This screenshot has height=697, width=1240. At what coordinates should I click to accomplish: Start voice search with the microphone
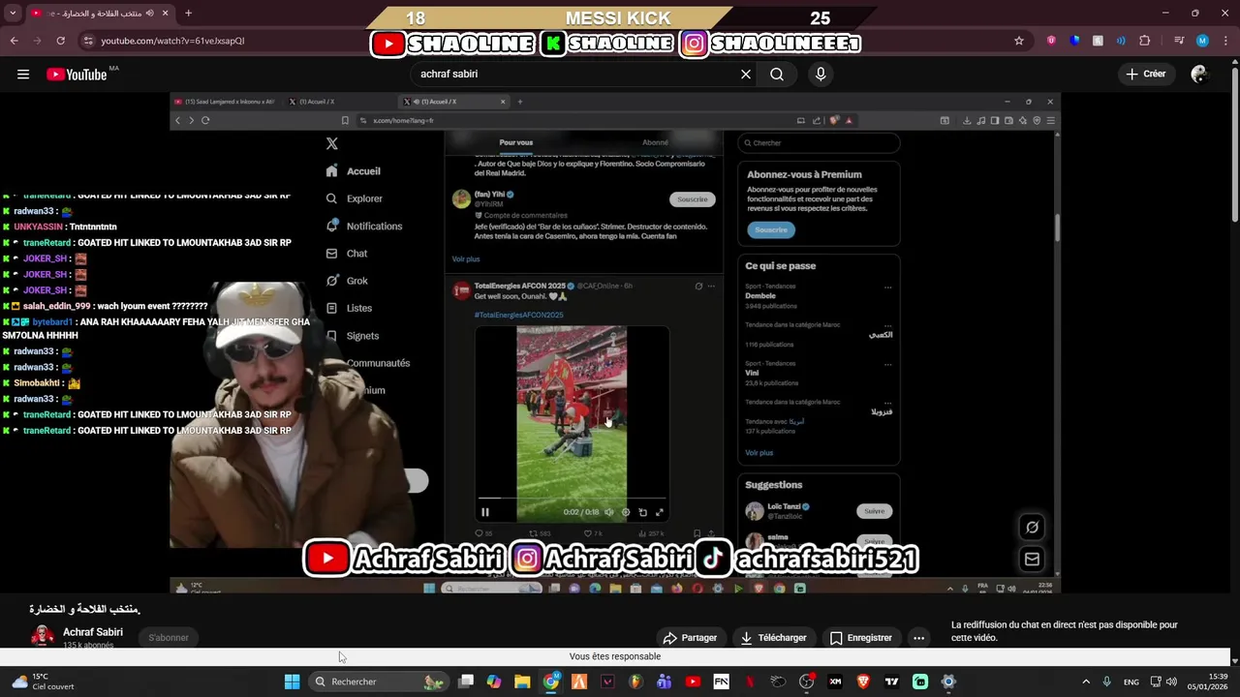821,74
